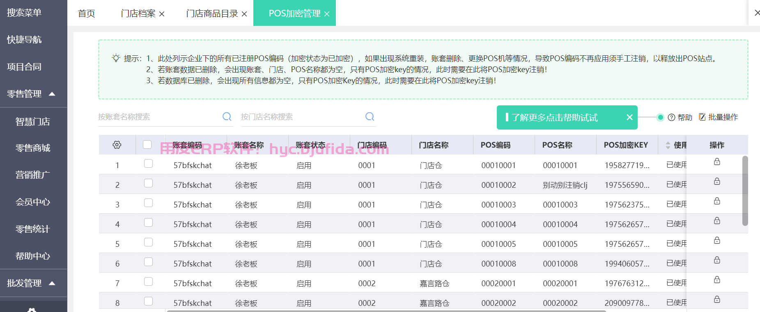
Task: Open 智慧门店 submenu item
Action: (x=33, y=122)
